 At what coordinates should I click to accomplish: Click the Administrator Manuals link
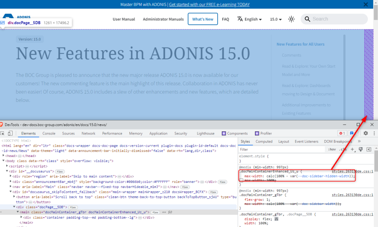click(x=163, y=18)
